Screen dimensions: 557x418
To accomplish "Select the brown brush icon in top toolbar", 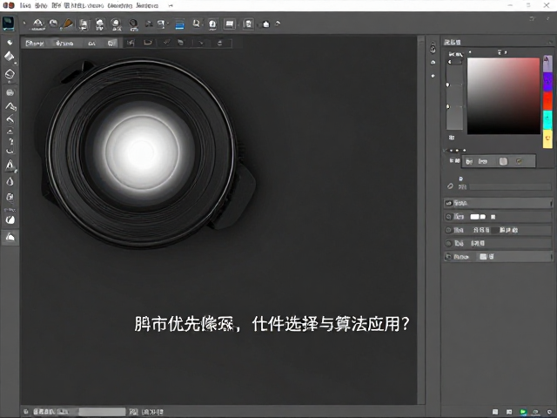I will (68, 24).
